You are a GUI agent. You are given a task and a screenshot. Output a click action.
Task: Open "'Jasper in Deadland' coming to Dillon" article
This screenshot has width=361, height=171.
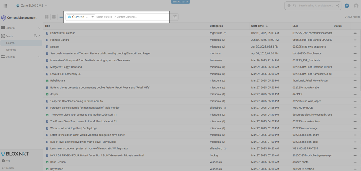[77, 101]
